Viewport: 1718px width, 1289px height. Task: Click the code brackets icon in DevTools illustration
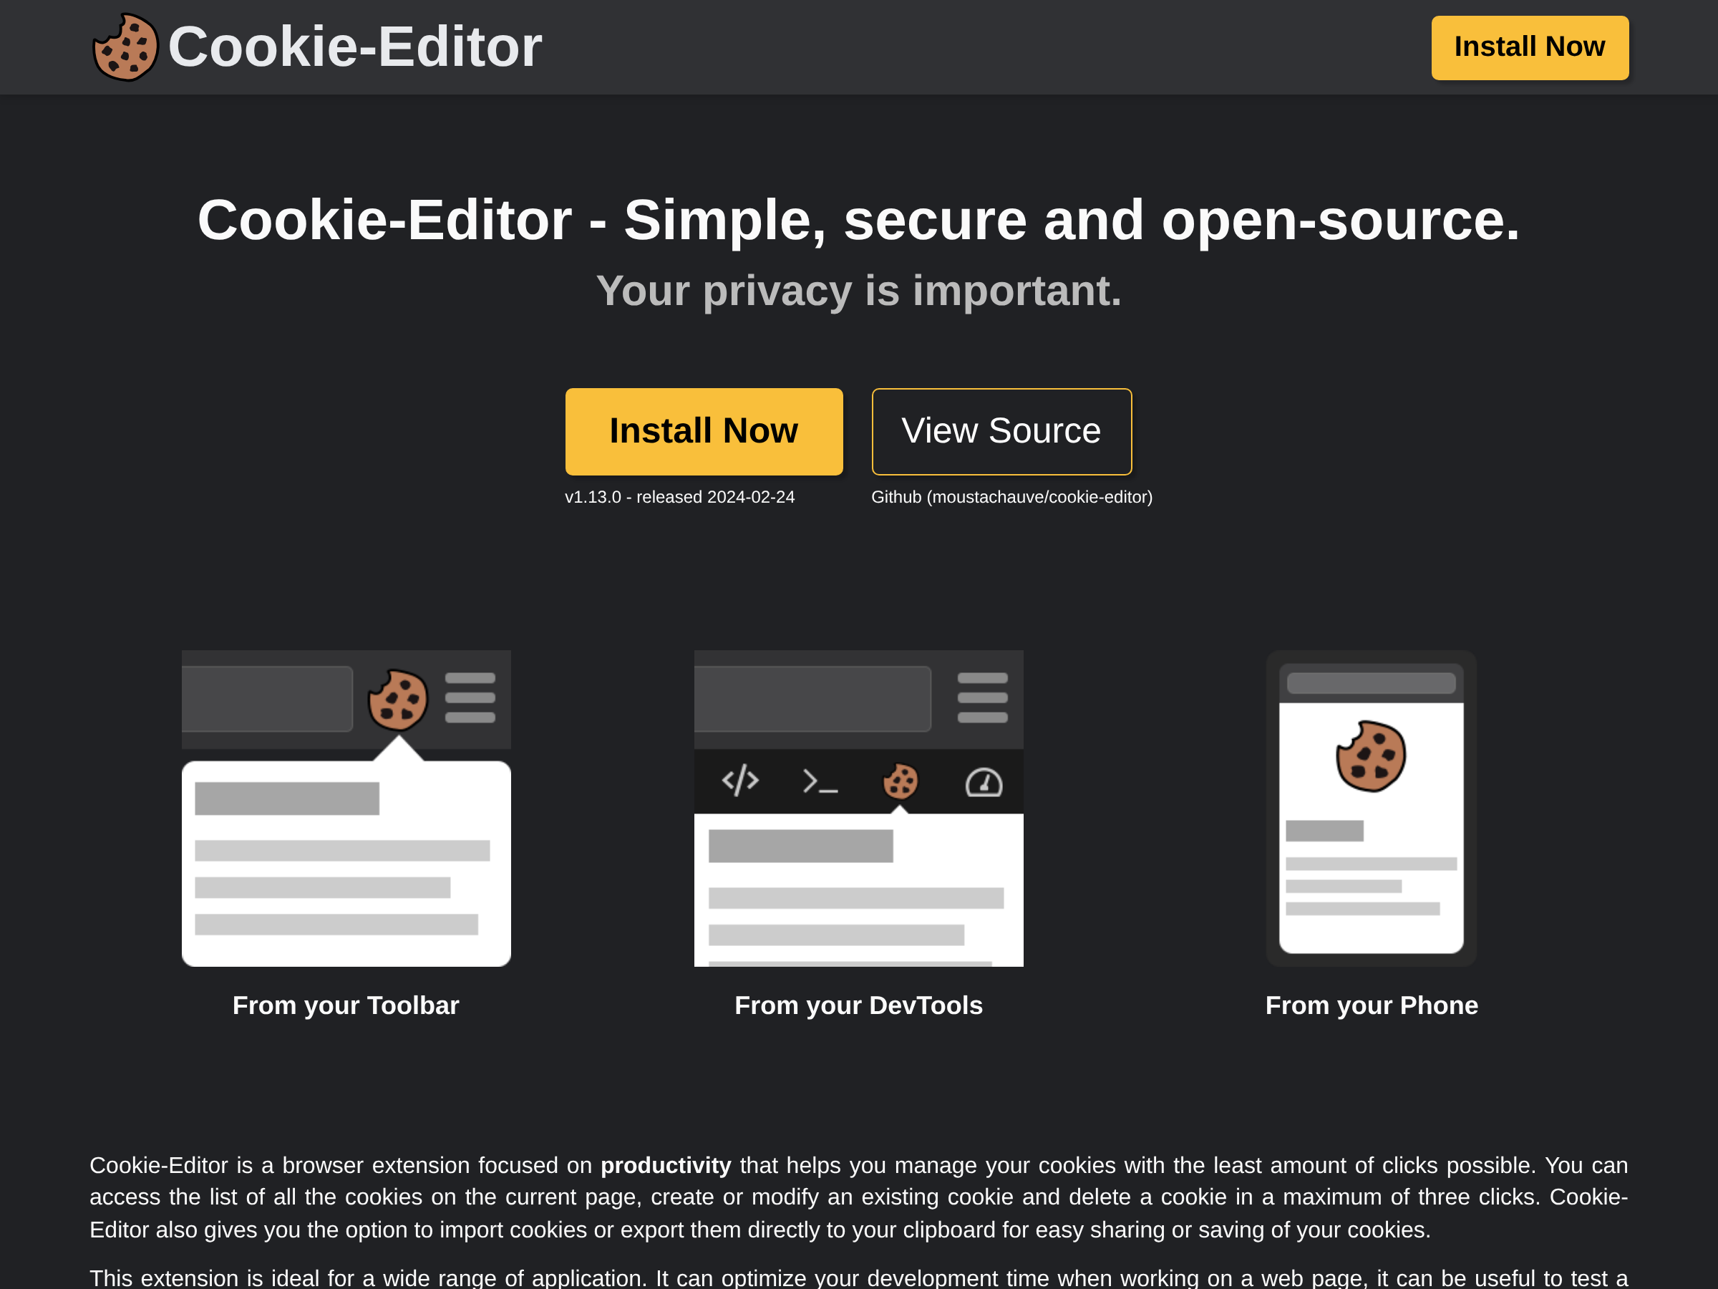[x=740, y=781]
